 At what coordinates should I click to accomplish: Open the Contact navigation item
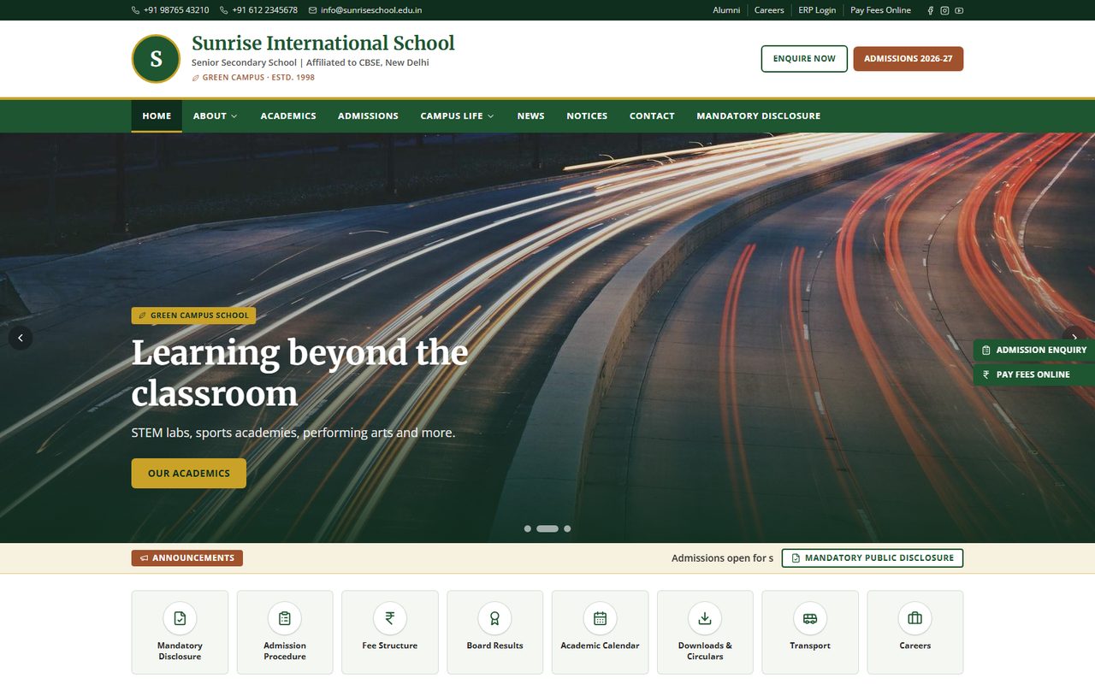pos(652,116)
